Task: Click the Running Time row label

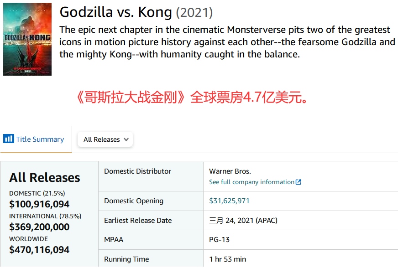Action: (126, 259)
